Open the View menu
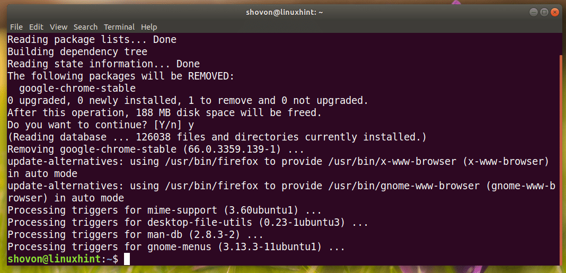Viewport: 566px width, 273px height. pos(58,27)
